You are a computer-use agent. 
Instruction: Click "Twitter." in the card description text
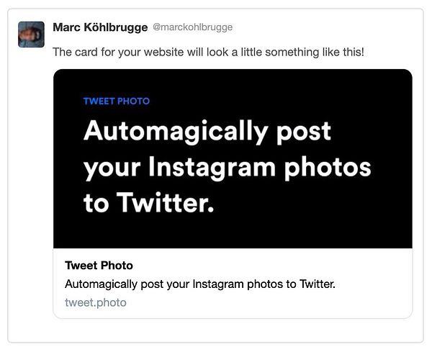(314, 284)
